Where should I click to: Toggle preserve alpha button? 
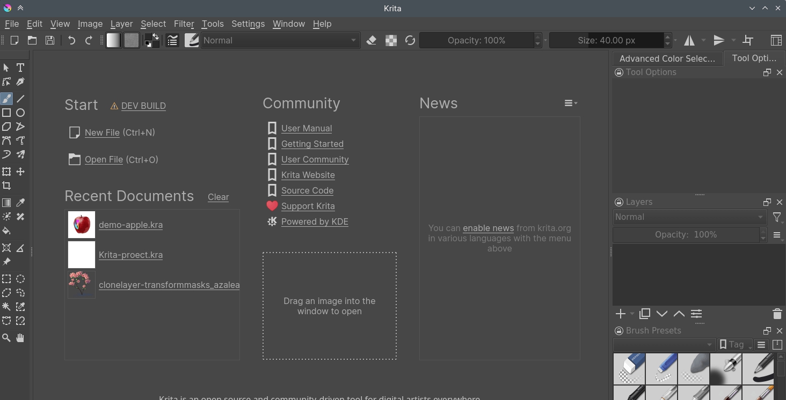391,41
